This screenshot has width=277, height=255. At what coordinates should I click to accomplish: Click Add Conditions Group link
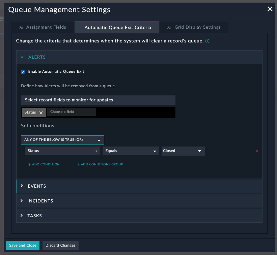pos(100,164)
